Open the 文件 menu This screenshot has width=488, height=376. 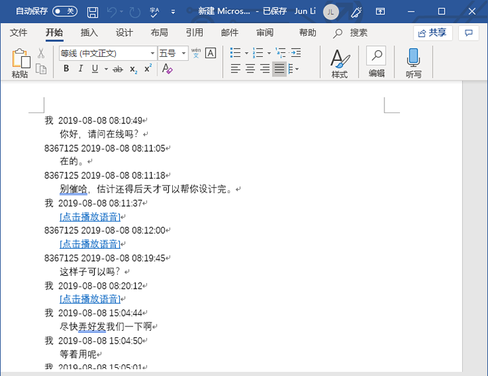coord(18,33)
